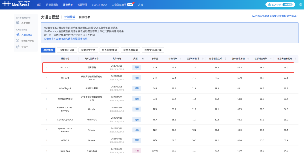Click the 模型名称 column header

pos(65,59)
